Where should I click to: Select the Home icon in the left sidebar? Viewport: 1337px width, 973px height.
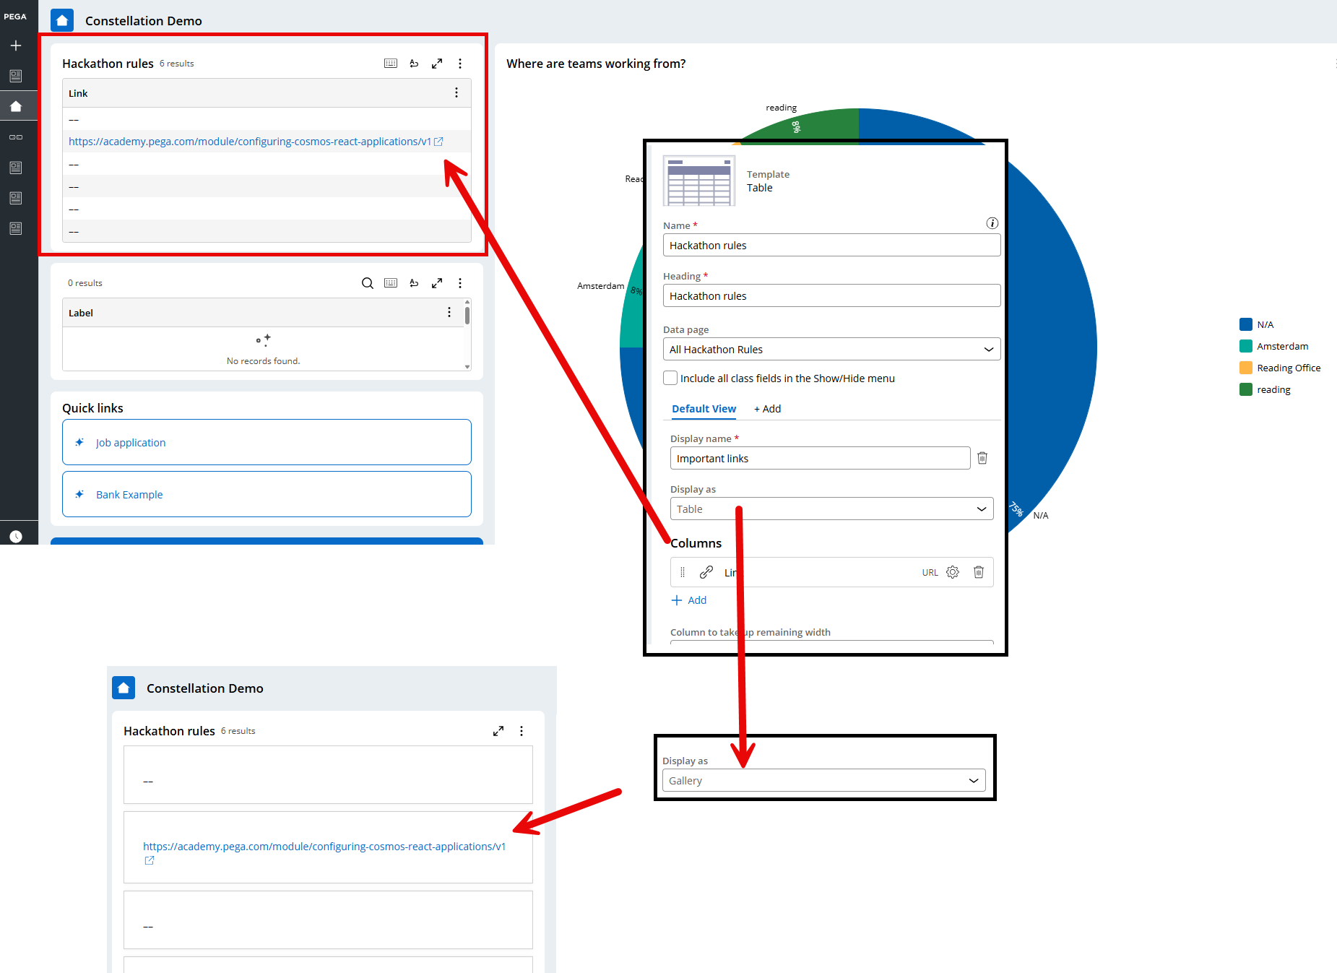pyautogui.click(x=16, y=105)
